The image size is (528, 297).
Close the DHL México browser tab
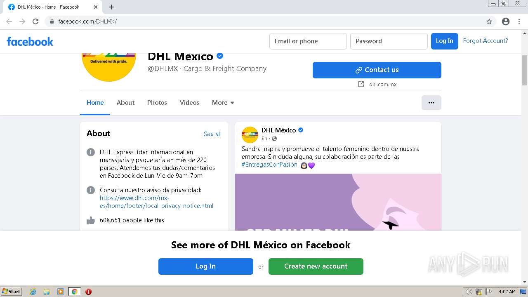point(96,7)
